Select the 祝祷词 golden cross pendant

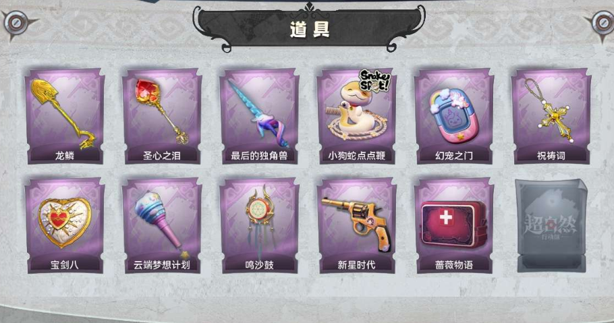click(x=551, y=116)
